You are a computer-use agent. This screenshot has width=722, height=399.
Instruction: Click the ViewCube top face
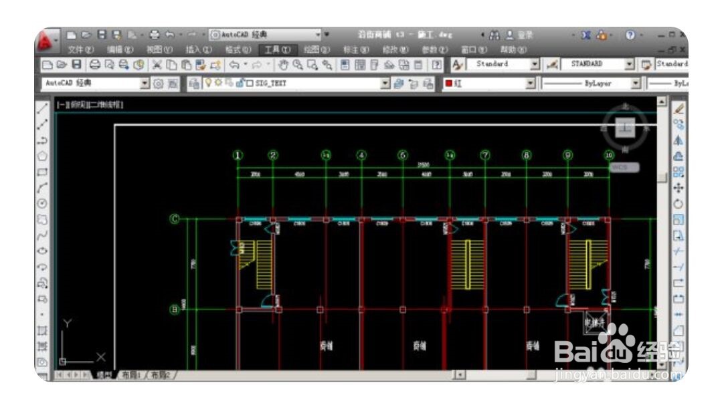[x=625, y=128]
